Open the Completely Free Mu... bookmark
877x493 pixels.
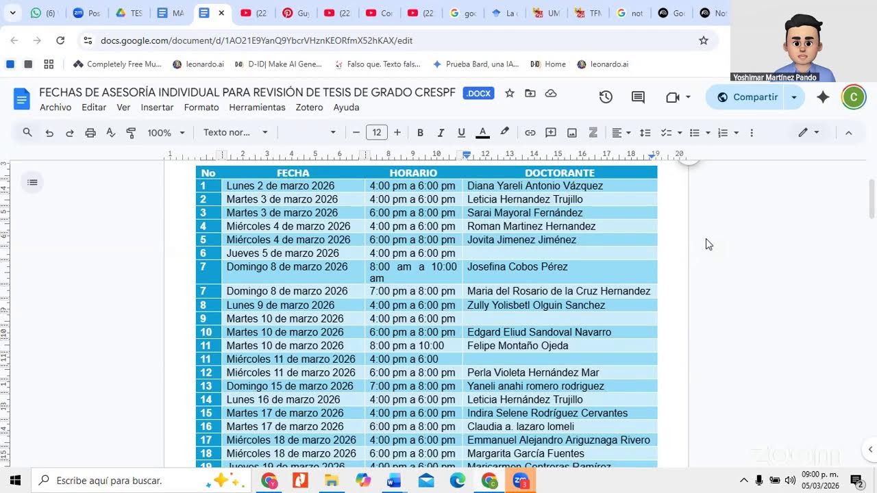point(117,64)
